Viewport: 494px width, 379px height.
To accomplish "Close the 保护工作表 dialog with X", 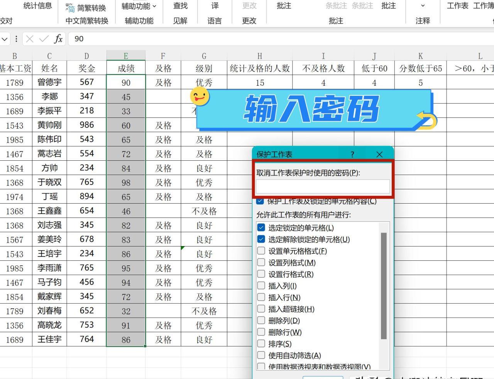I will 379,154.
